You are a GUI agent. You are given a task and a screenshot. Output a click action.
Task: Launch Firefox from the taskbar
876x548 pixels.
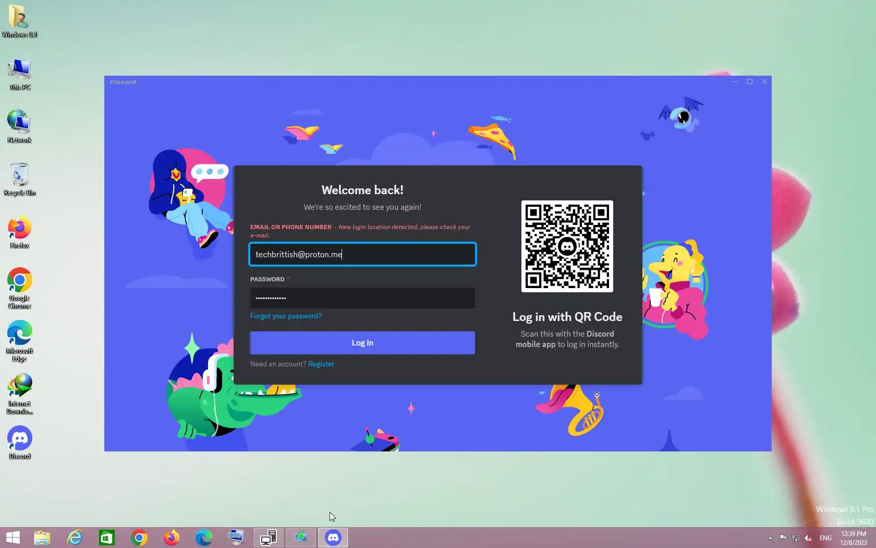tap(172, 538)
